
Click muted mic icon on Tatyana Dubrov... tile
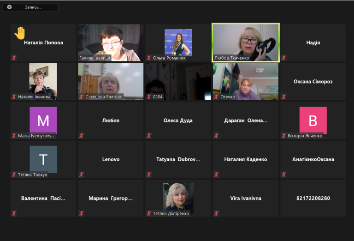[x=149, y=175]
